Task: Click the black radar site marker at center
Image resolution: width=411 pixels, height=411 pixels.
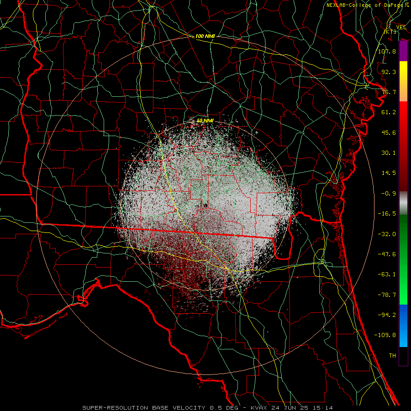Action: pyautogui.click(x=205, y=205)
